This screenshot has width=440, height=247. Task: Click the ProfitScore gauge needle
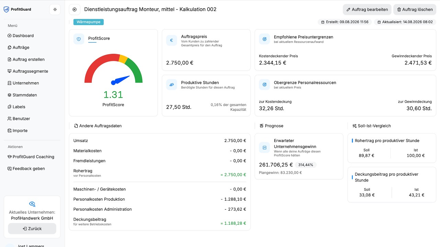120,80
